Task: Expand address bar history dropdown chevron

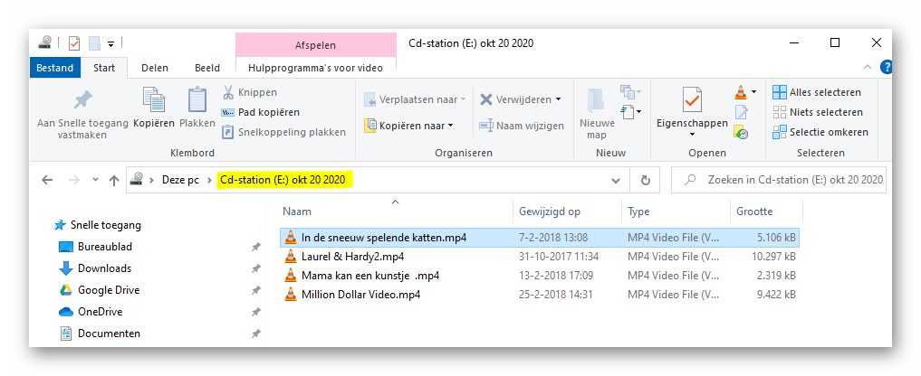Action: (x=619, y=180)
